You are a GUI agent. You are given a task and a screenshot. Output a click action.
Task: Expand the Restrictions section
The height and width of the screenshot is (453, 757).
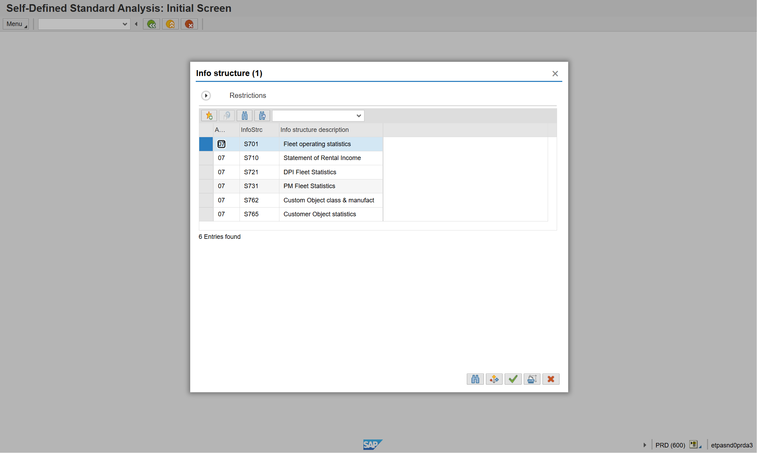click(x=206, y=95)
